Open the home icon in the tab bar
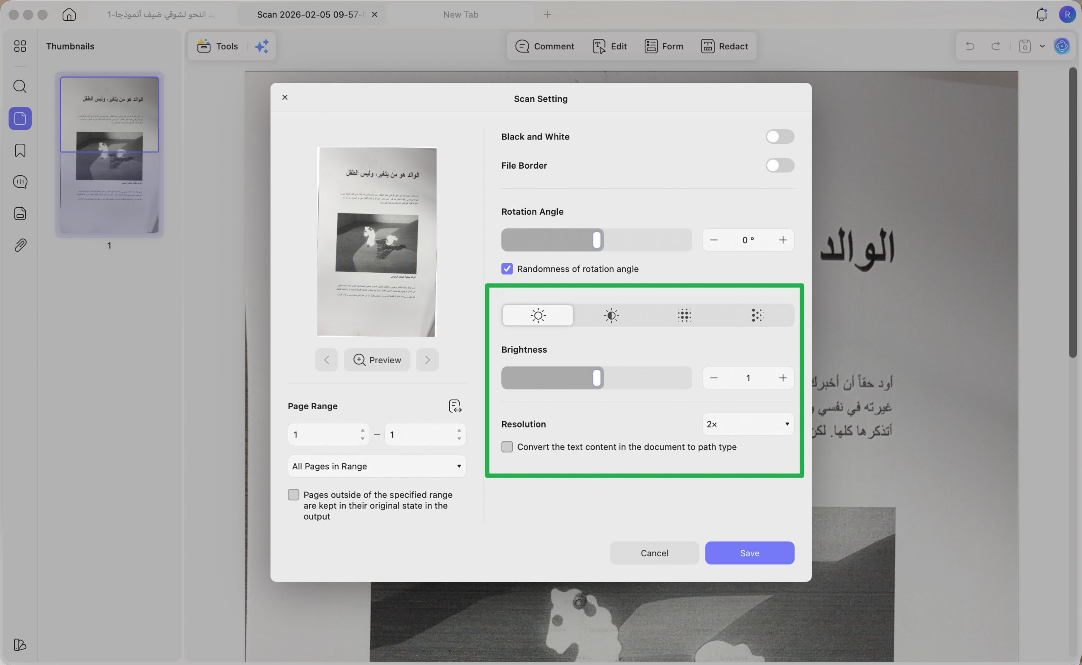The width and height of the screenshot is (1082, 665). [x=69, y=14]
